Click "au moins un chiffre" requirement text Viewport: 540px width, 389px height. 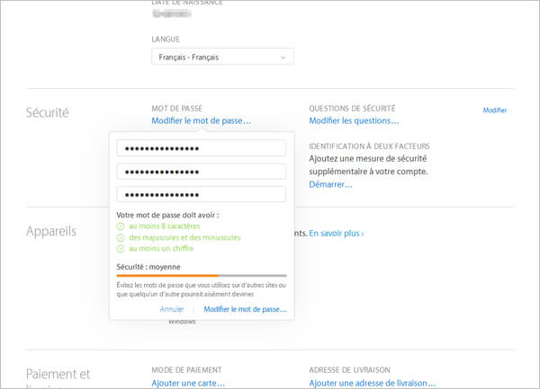[161, 249]
